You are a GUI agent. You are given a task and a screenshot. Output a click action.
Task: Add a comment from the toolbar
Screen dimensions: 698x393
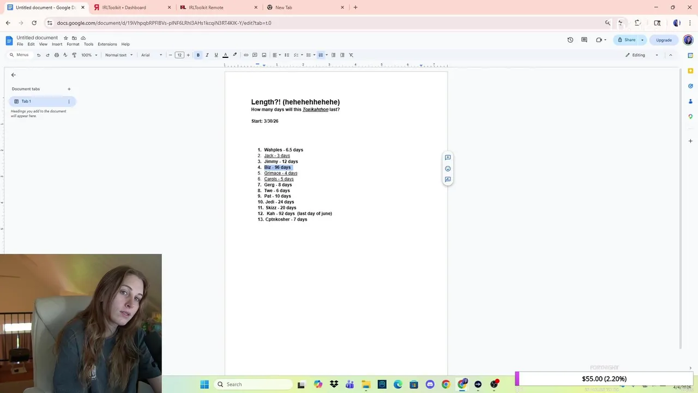tap(255, 55)
